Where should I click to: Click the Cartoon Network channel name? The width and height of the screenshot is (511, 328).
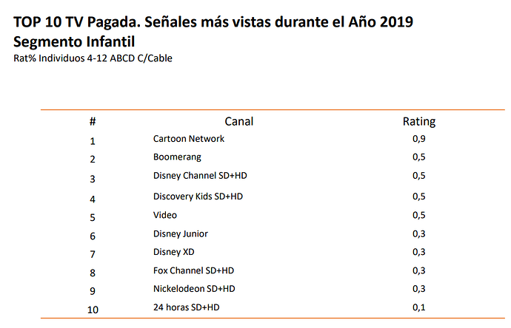point(189,139)
